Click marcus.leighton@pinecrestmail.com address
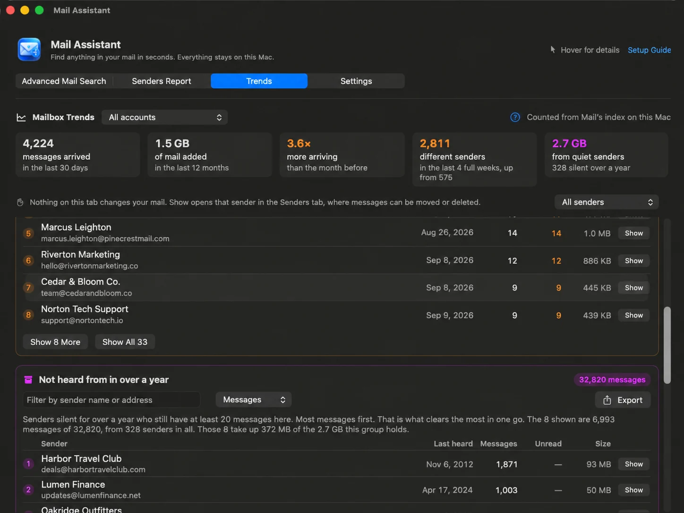Viewport: 684px width, 513px height. pos(105,239)
